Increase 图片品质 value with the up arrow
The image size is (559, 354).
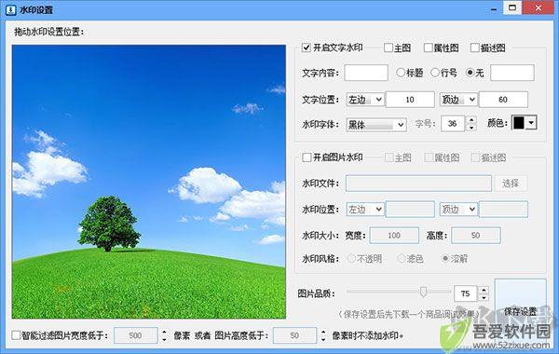click(484, 290)
